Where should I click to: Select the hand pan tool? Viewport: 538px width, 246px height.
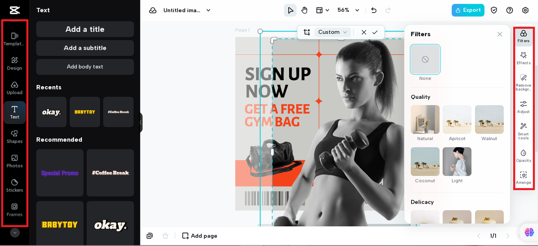click(304, 10)
